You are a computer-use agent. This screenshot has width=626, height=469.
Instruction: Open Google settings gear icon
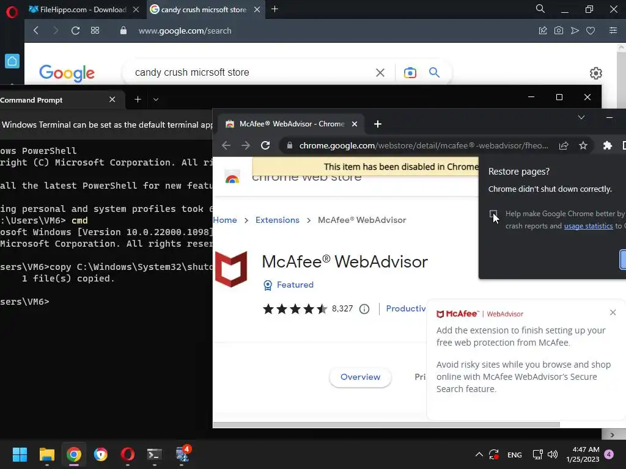[595, 73]
